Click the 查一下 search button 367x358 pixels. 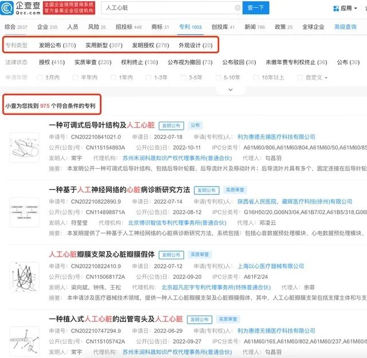point(256,7)
